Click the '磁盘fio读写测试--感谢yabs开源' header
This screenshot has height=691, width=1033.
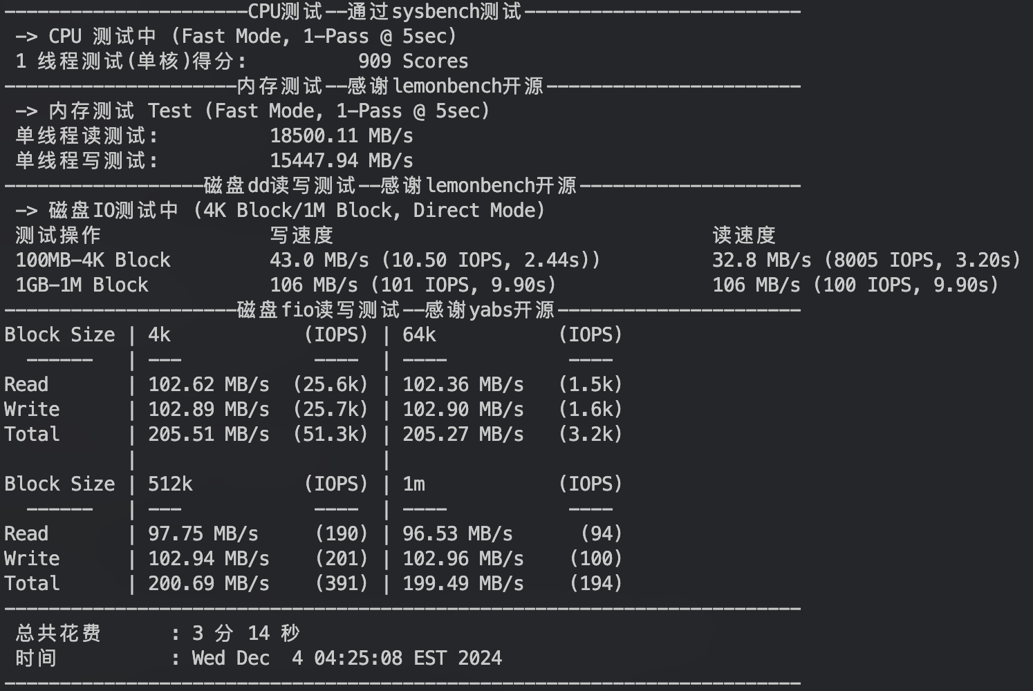coord(395,310)
